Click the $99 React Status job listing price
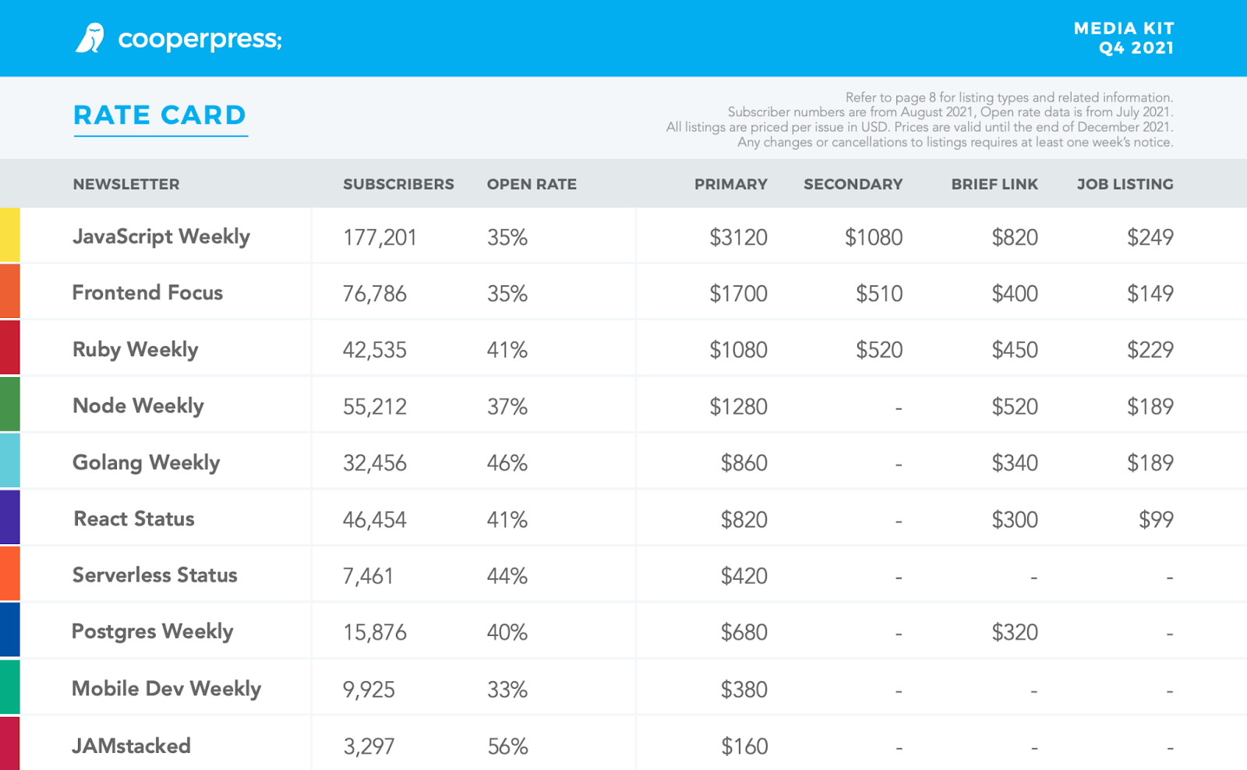Image resolution: width=1247 pixels, height=770 pixels. pyautogui.click(x=1156, y=520)
